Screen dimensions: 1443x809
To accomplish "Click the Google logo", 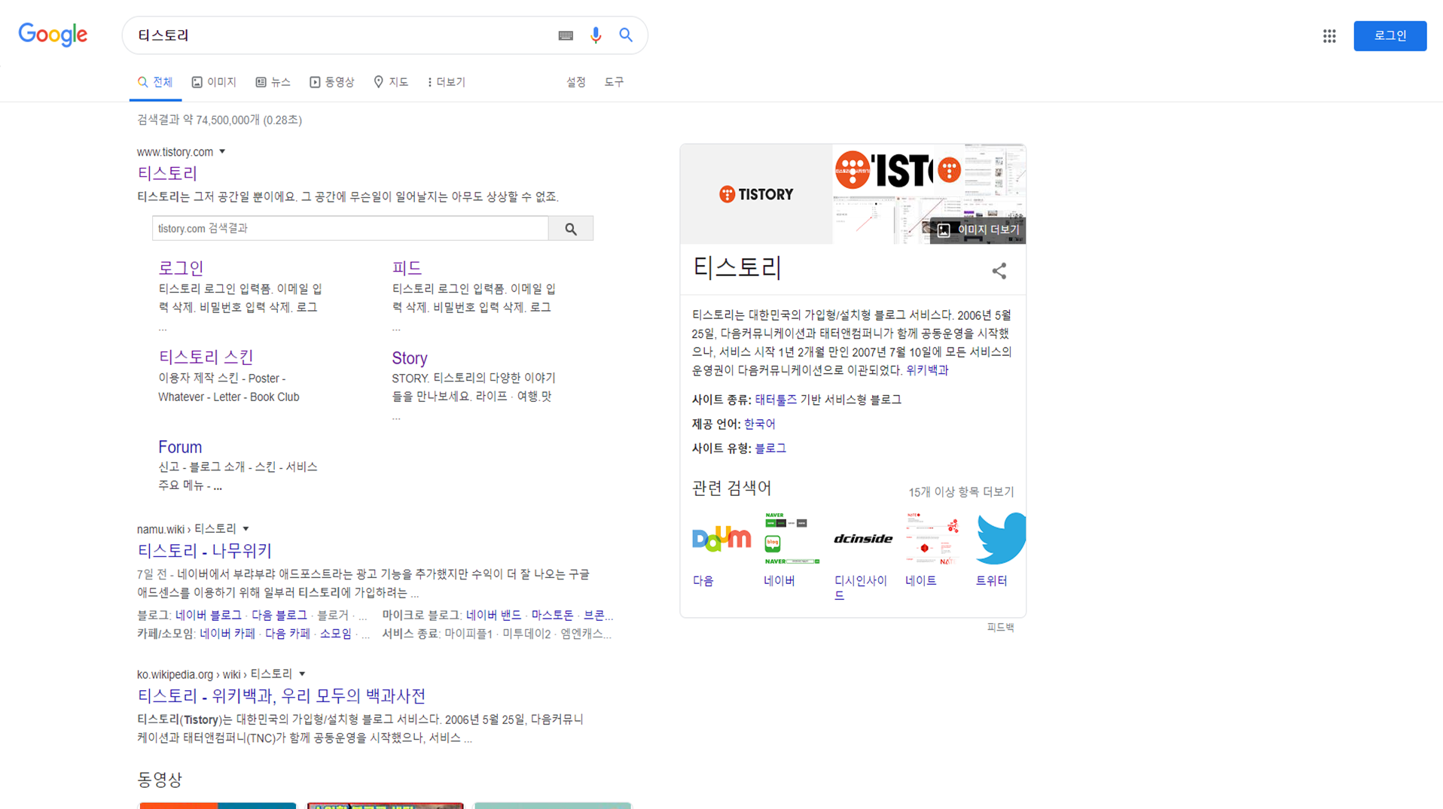I will (53, 35).
